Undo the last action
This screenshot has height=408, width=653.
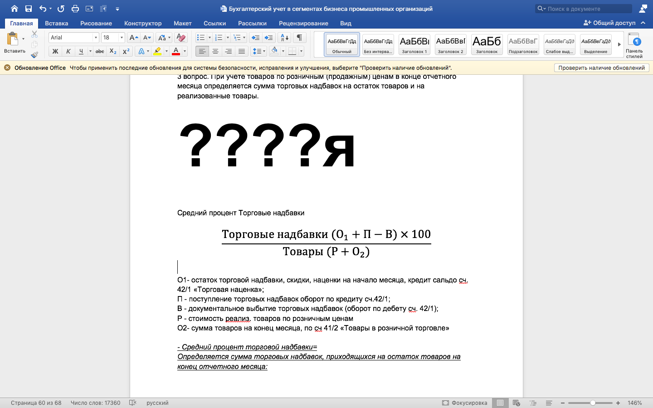43,9
